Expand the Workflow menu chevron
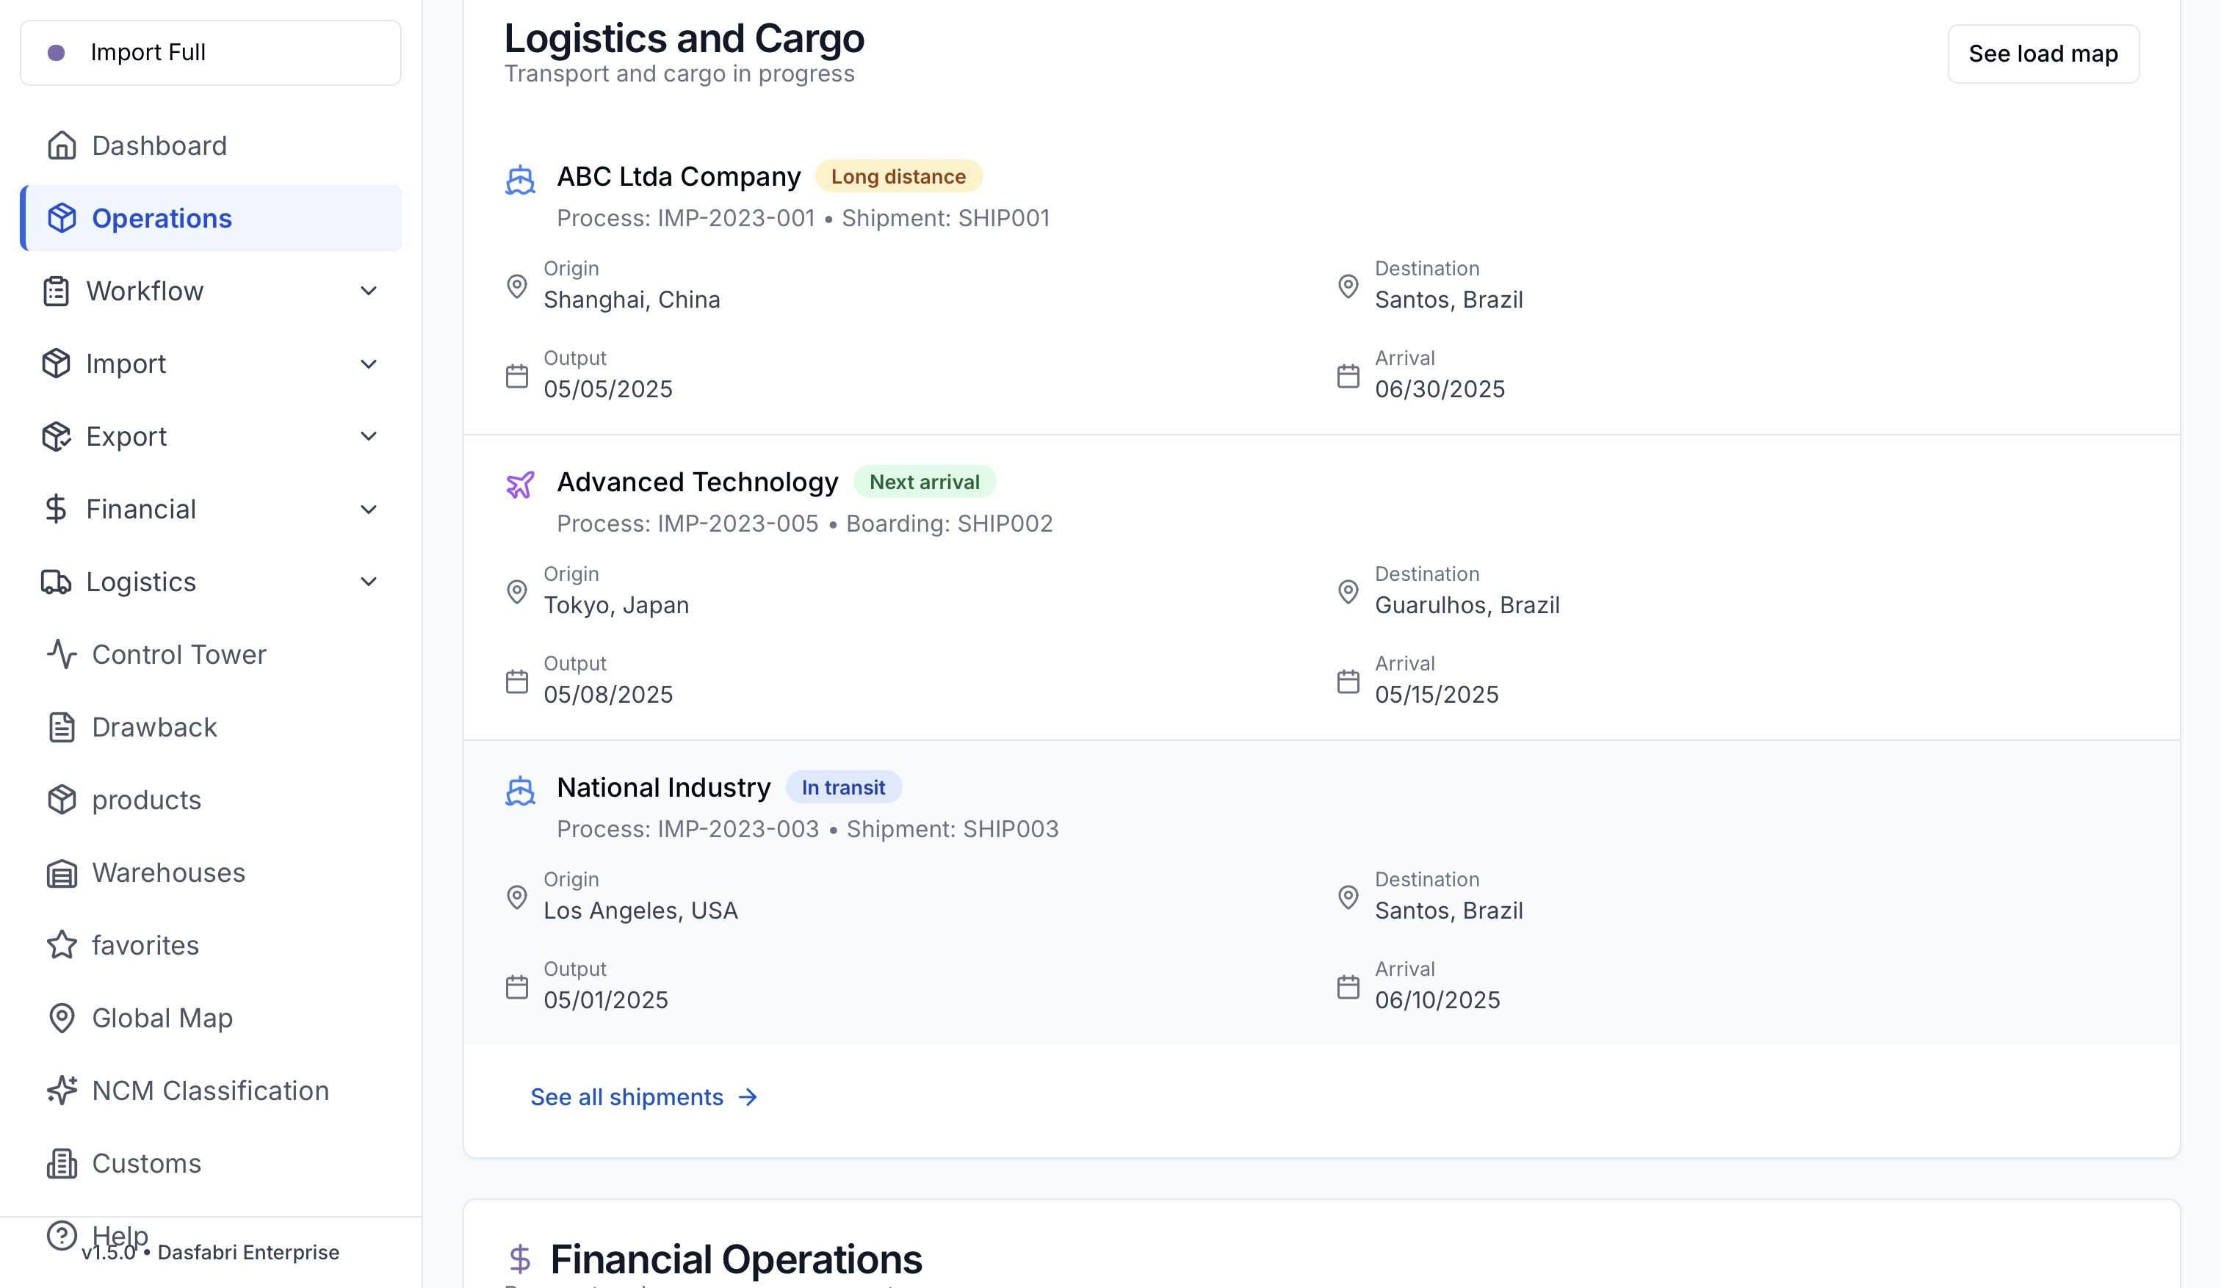The width and height of the screenshot is (2221, 1288). point(369,291)
